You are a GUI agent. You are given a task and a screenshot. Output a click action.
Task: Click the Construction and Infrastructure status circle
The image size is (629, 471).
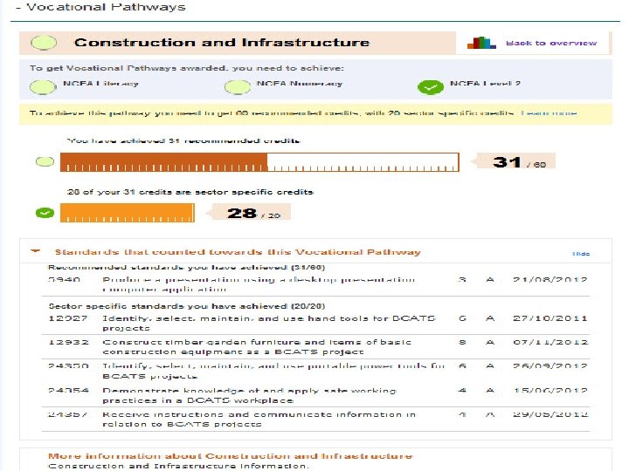pyautogui.click(x=44, y=43)
